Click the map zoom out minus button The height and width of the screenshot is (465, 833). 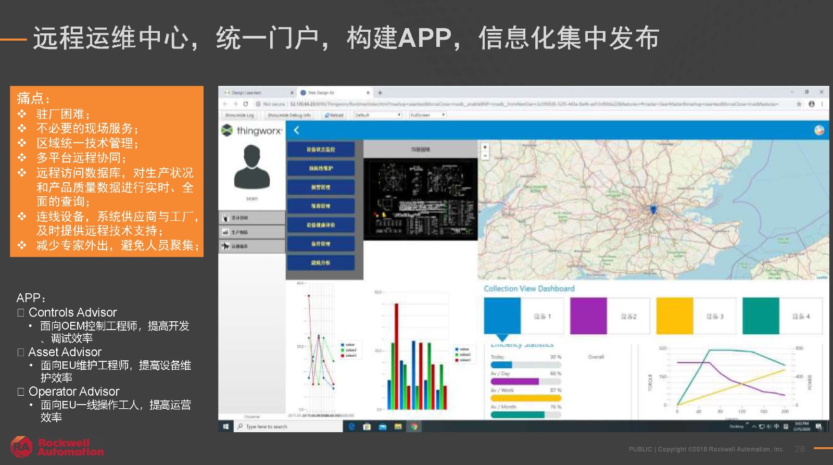tap(485, 156)
